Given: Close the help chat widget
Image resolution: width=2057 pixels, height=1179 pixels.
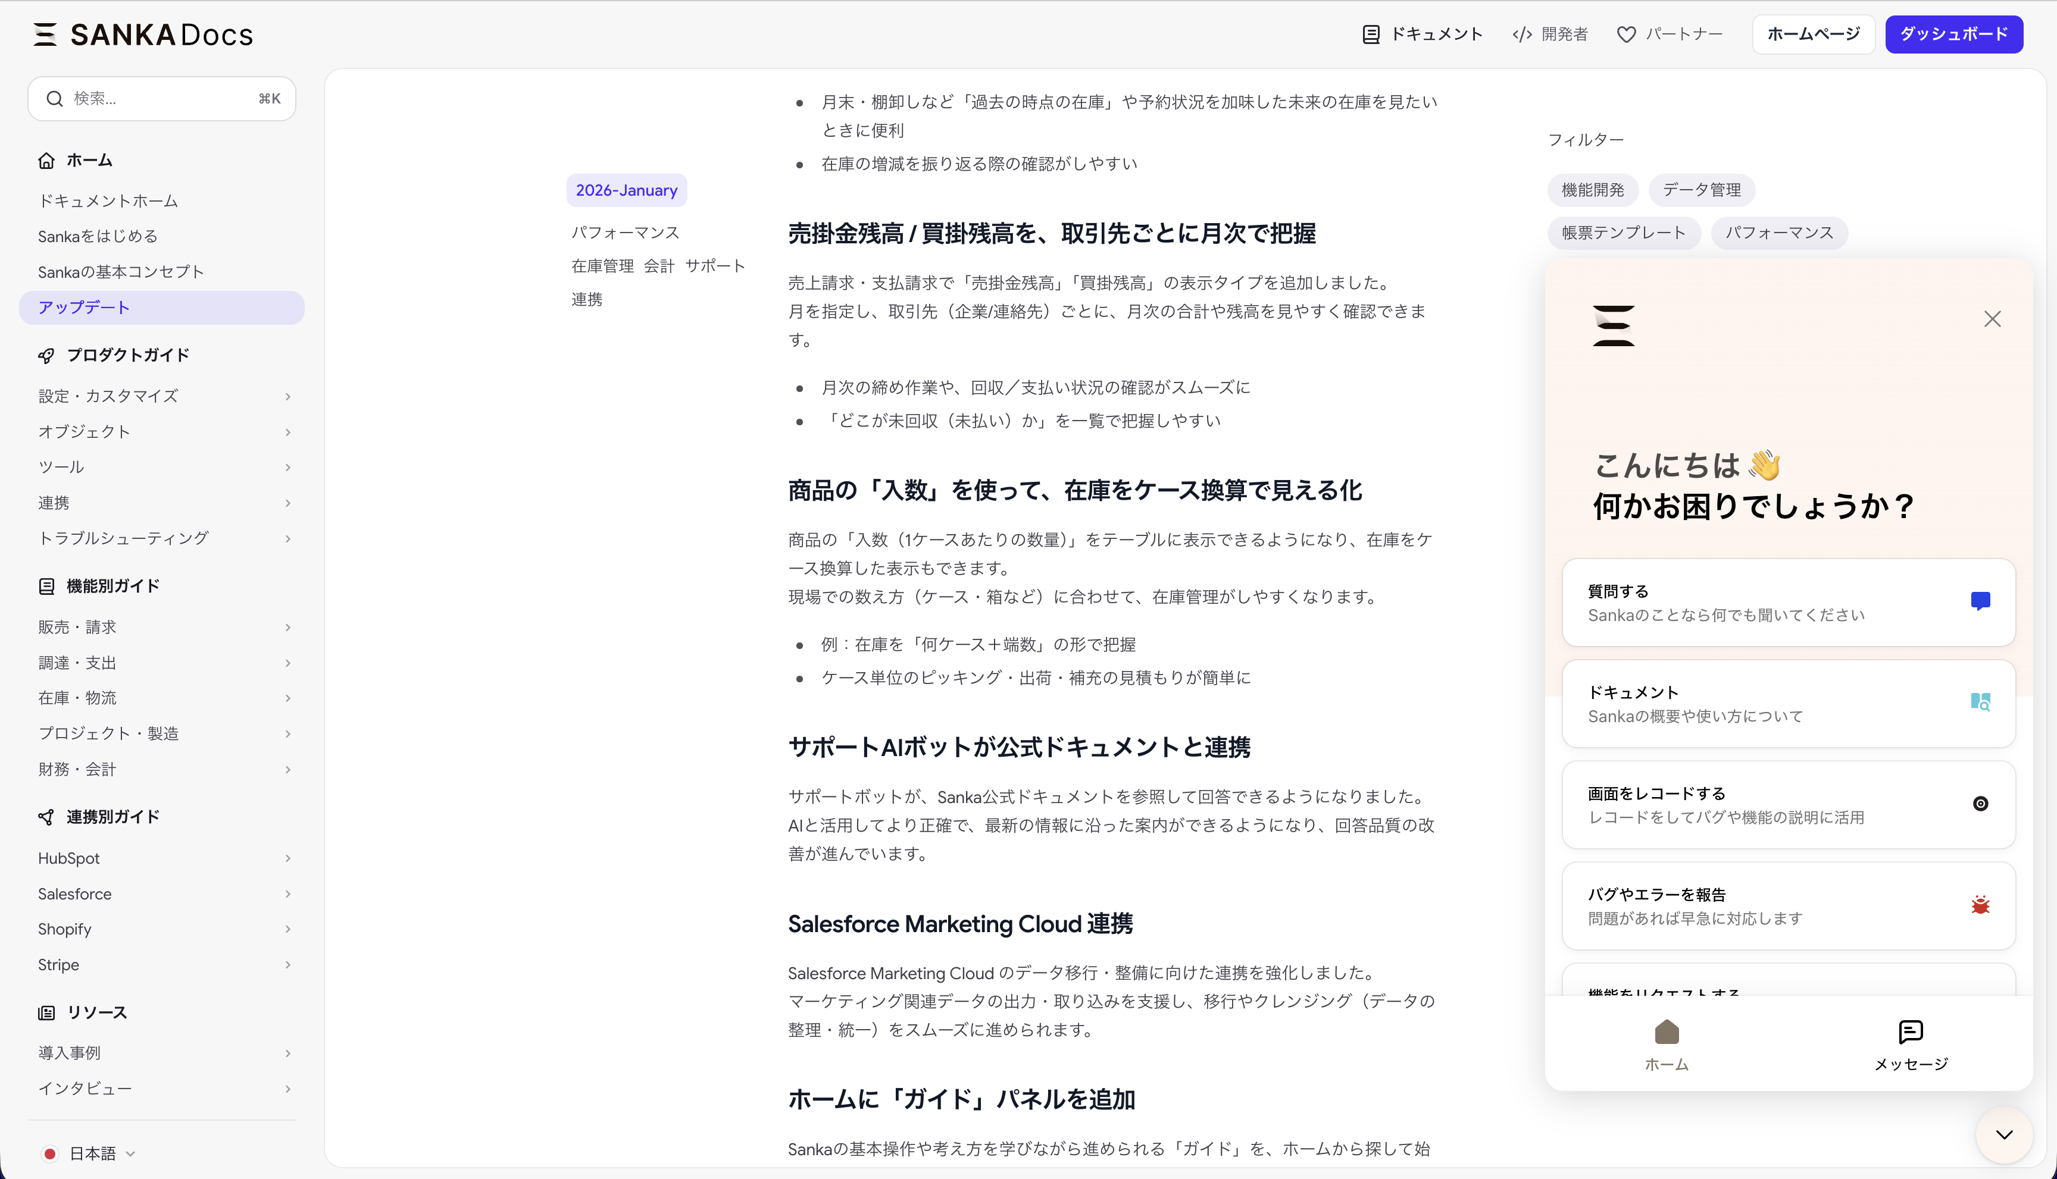Looking at the screenshot, I should point(1992,319).
